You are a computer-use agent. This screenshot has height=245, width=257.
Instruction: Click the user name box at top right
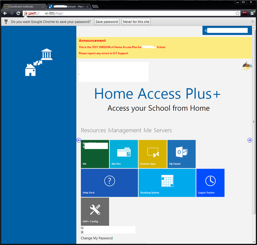click(227, 30)
